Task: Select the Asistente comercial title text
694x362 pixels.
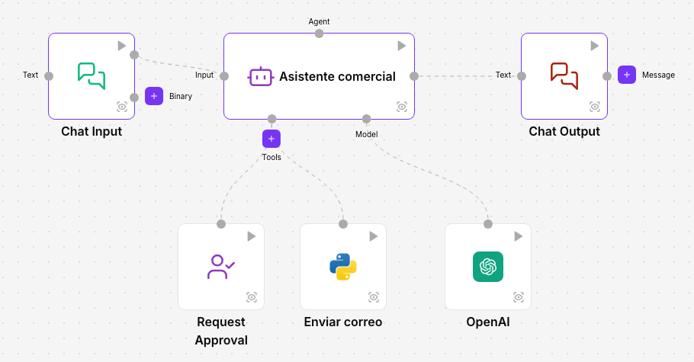Action: [x=337, y=76]
